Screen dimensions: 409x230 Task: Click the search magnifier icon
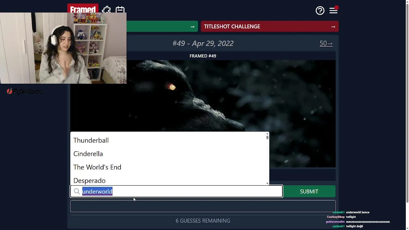(77, 191)
